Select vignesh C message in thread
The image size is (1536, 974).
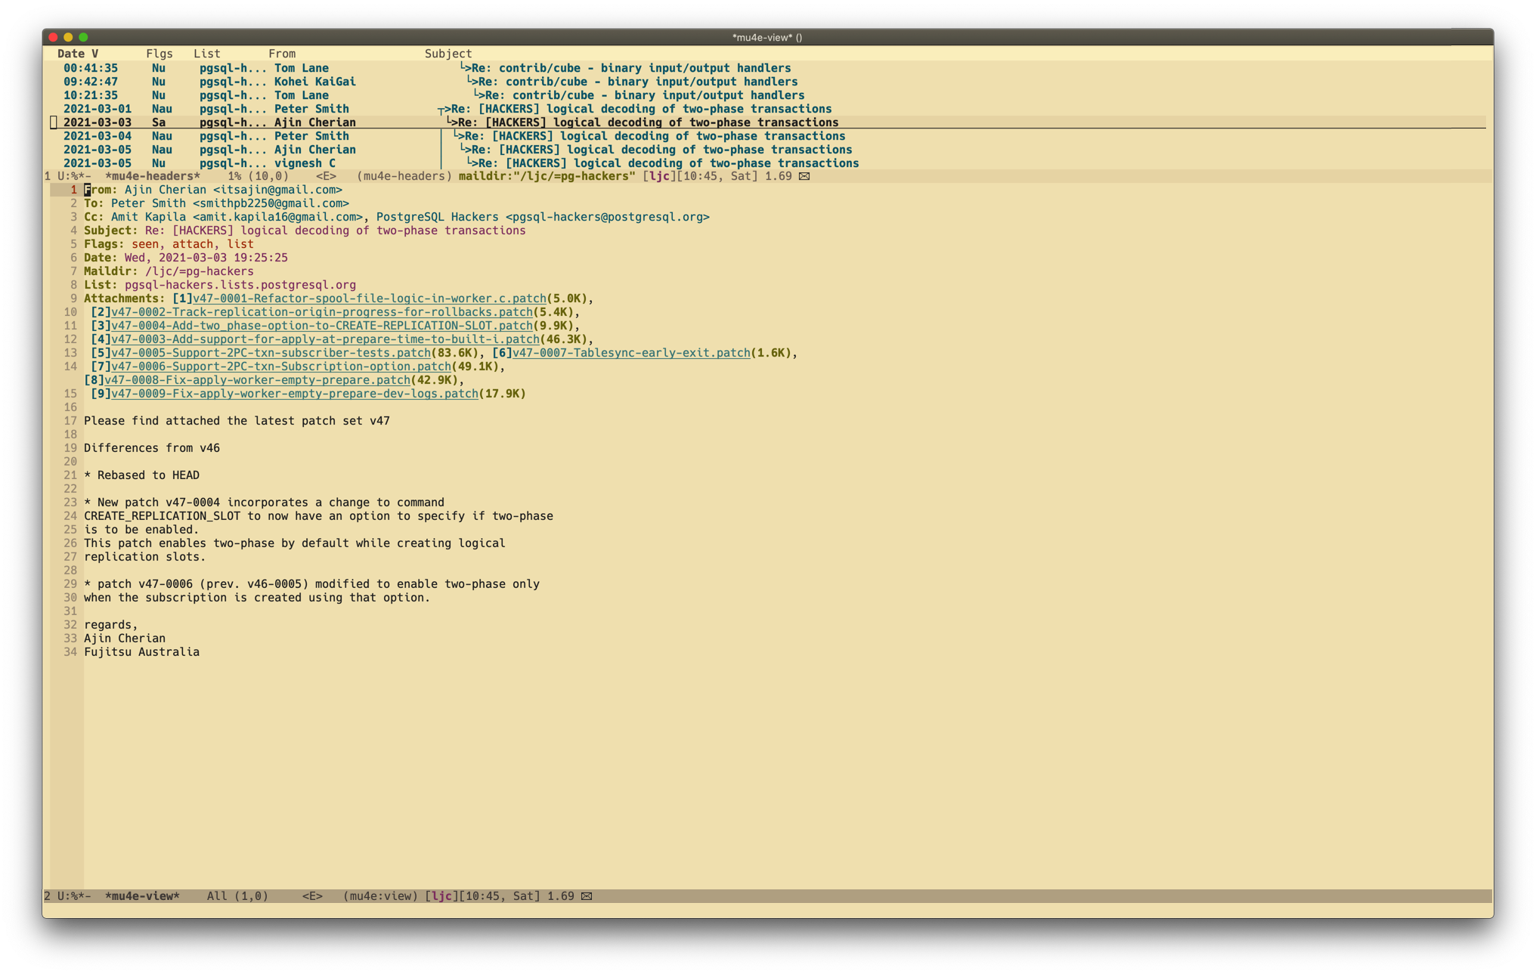pyautogui.click(x=305, y=163)
